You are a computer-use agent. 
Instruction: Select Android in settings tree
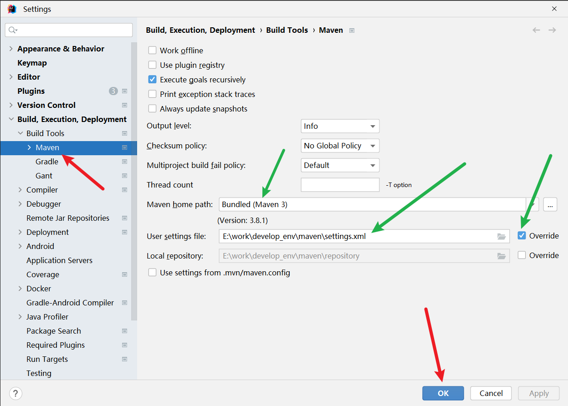40,246
